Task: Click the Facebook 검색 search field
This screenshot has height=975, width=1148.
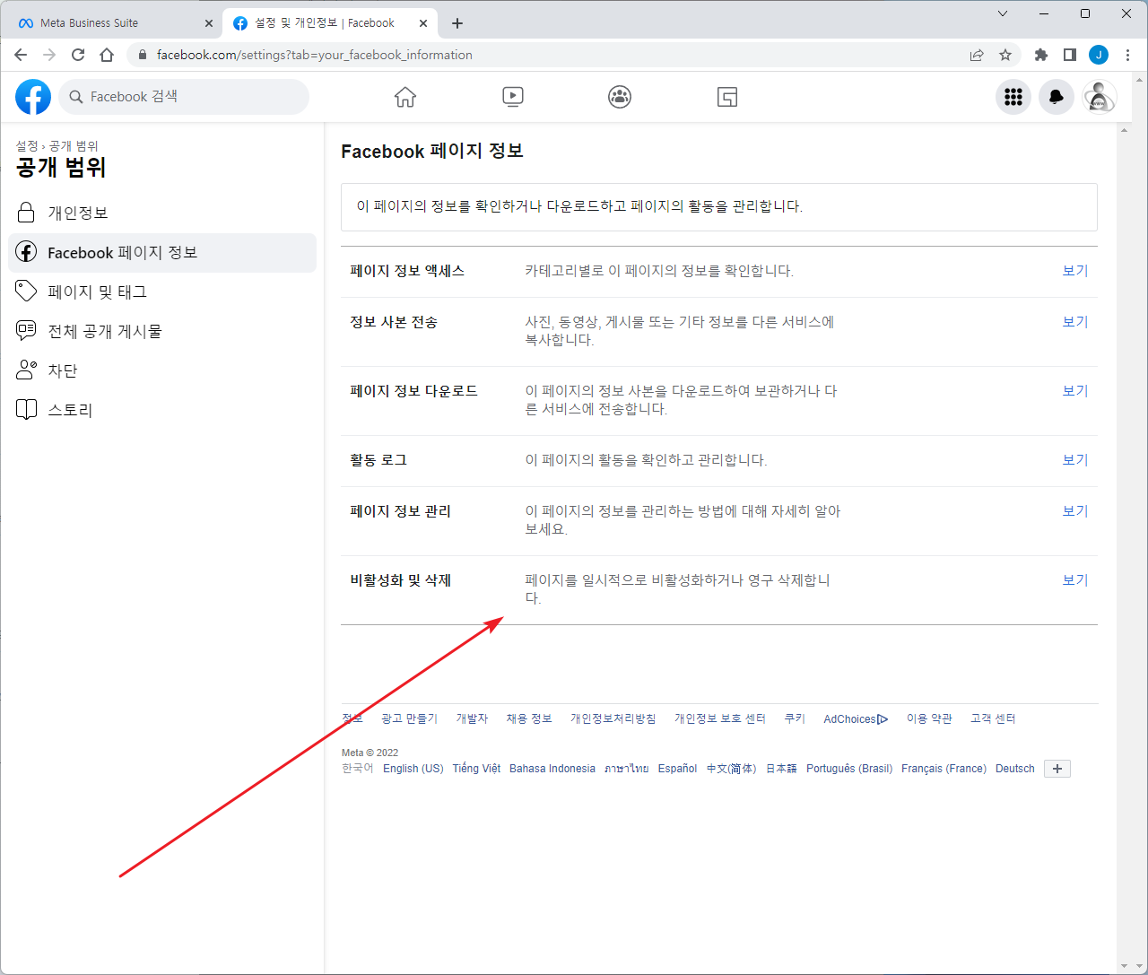Action: 184,97
